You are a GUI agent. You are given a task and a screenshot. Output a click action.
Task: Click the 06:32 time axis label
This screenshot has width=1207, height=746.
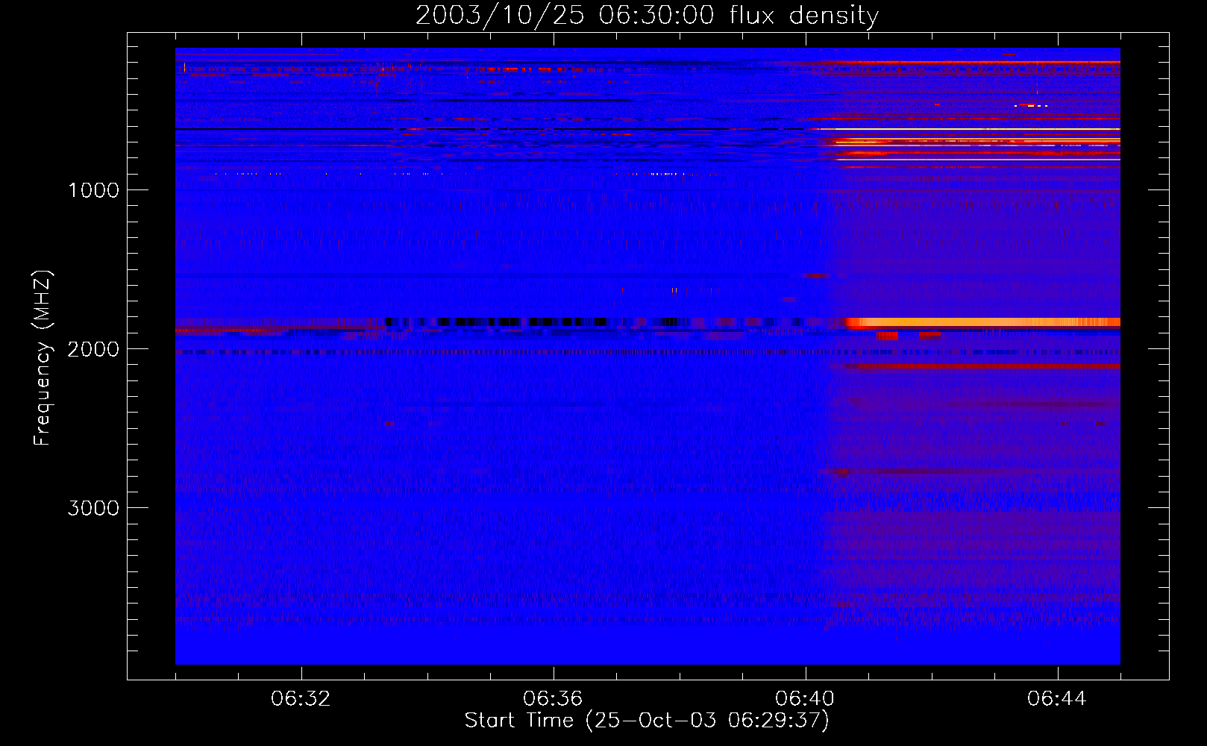pyautogui.click(x=301, y=699)
